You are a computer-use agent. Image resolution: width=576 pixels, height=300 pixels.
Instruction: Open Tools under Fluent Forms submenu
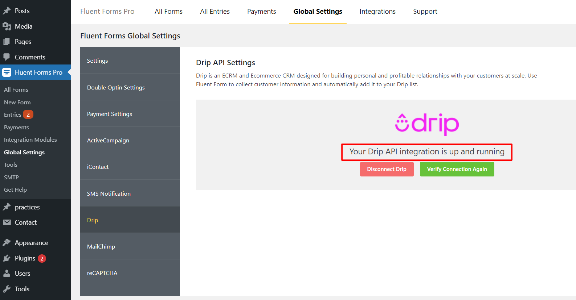pyautogui.click(x=11, y=164)
